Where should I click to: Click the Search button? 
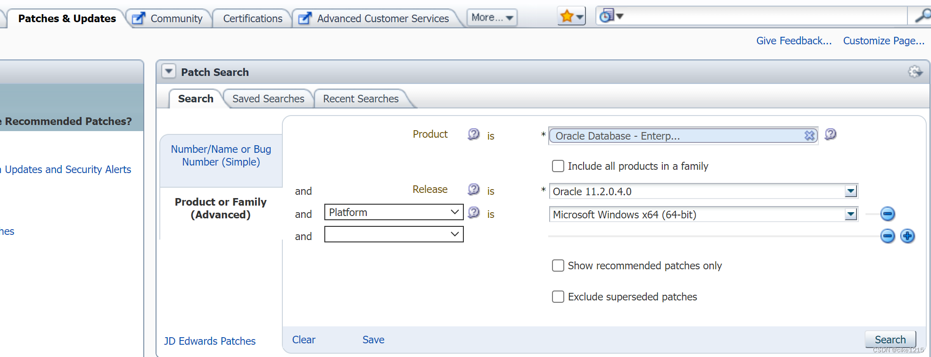890,340
